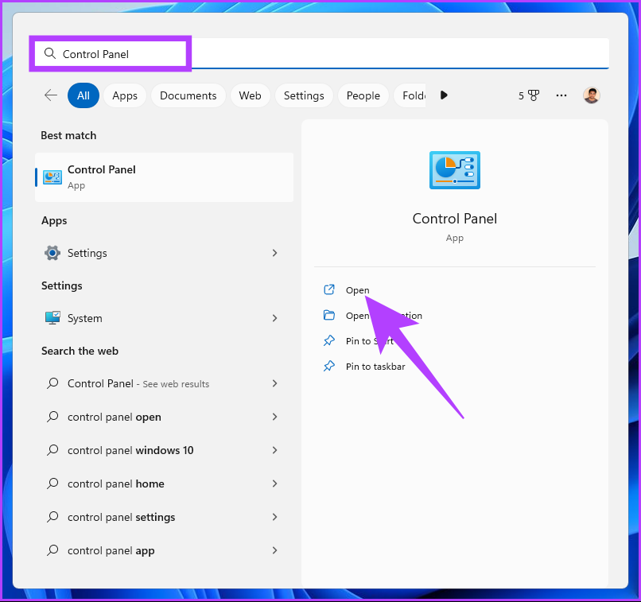Image resolution: width=641 pixels, height=602 pixels.
Task: Click search icon beside control panel home
Action: [x=52, y=484]
